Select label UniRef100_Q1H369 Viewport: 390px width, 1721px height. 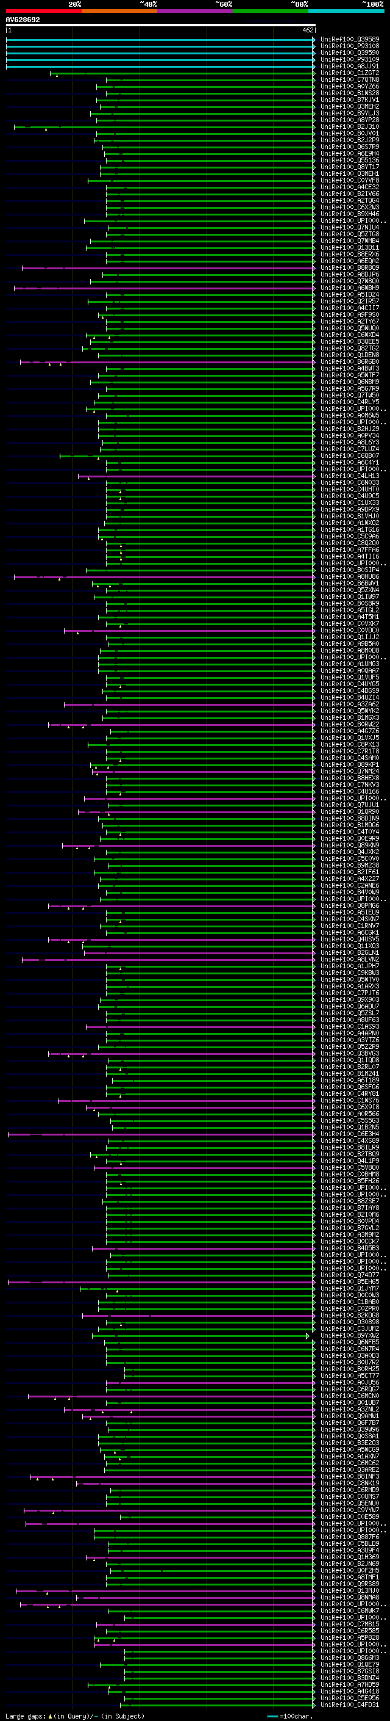350,1557
